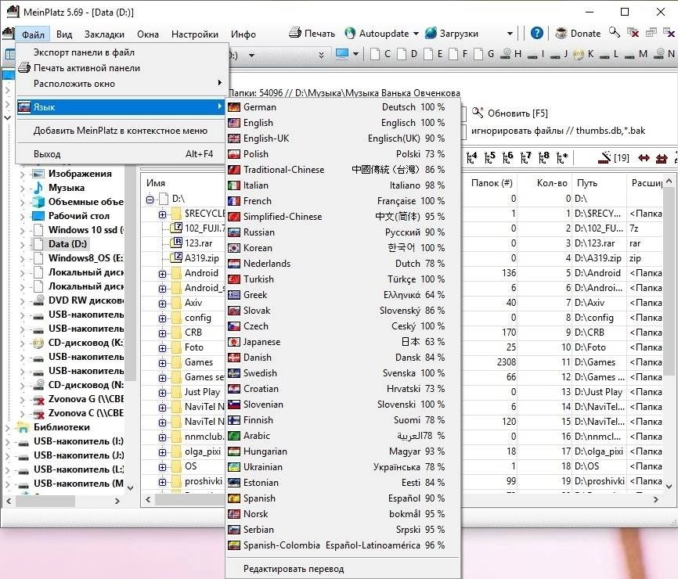Click the red double-arrow column width icon
The image size is (678, 579).
pyautogui.click(x=644, y=158)
